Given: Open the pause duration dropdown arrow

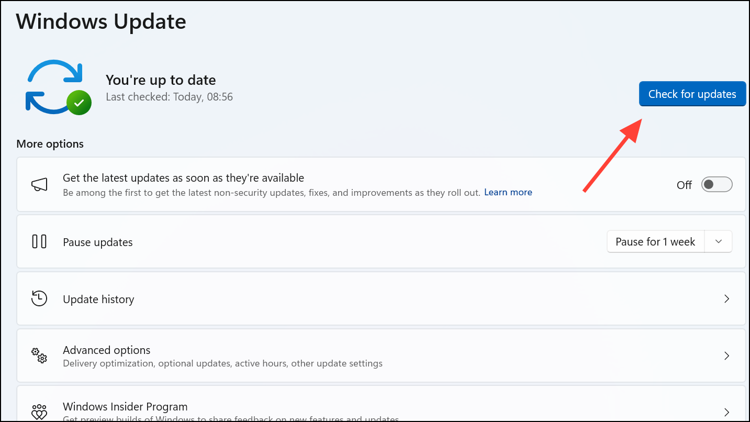Looking at the screenshot, I should coord(719,241).
